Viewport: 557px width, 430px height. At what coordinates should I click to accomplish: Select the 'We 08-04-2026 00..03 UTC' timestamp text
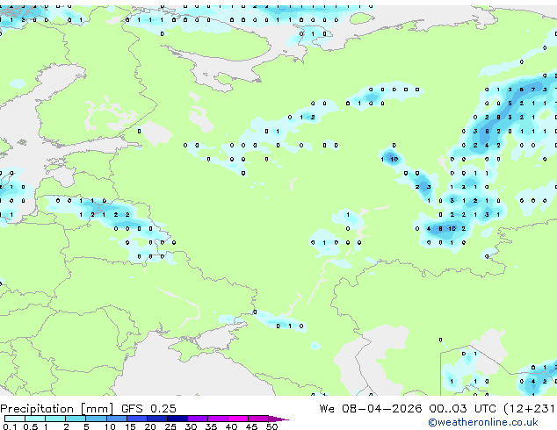(x=408, y=409)
